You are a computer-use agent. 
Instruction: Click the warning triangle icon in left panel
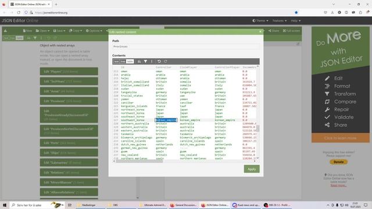[5, 31]
